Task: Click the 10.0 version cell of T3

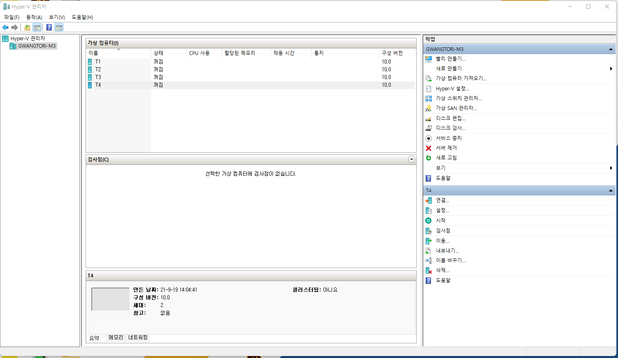Action: pos(386,77)
